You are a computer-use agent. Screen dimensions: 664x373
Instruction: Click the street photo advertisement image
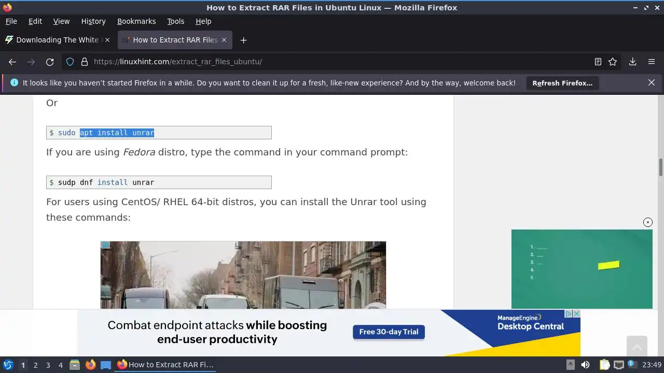point(243,275)
